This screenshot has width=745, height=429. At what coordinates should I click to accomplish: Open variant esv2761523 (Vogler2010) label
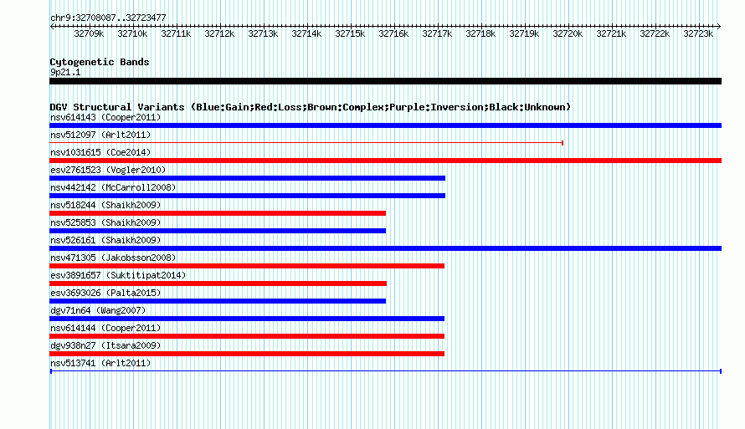coord(108,170)
